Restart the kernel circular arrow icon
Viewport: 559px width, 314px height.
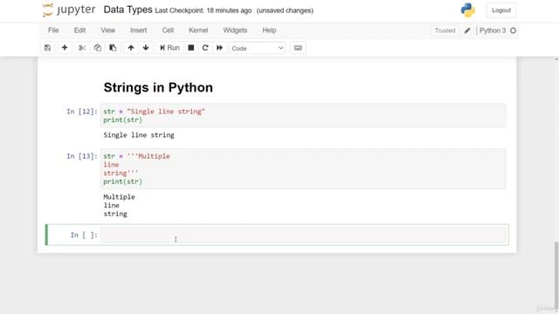(205, 48)
